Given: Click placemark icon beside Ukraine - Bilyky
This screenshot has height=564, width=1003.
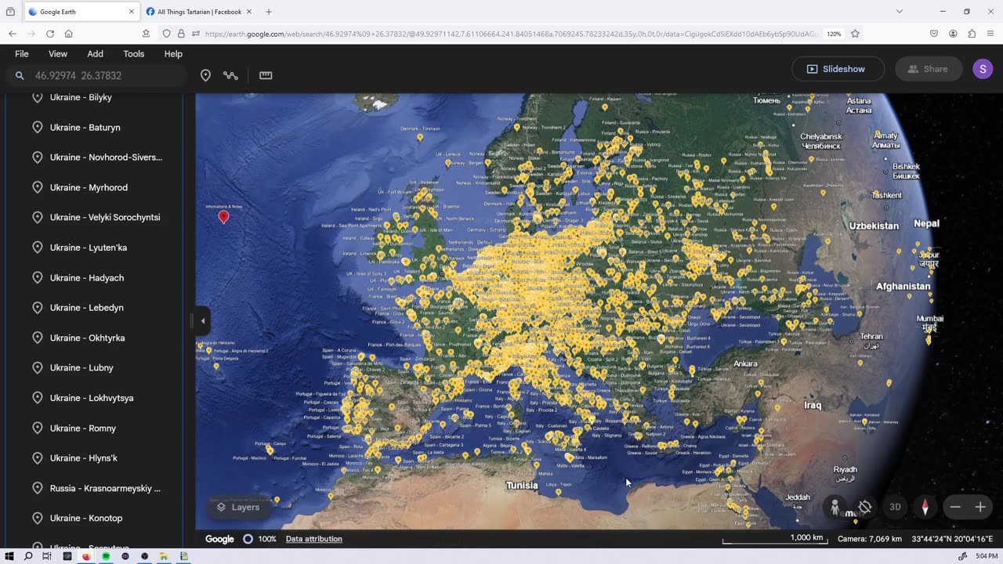Looking at the screenshot, I should tap(37, 97).
